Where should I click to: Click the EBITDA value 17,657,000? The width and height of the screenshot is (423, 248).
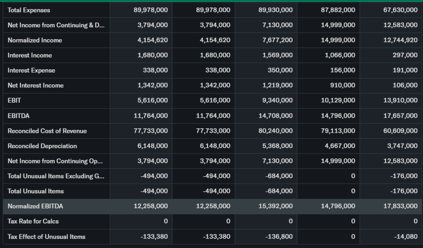click(400, 116)
